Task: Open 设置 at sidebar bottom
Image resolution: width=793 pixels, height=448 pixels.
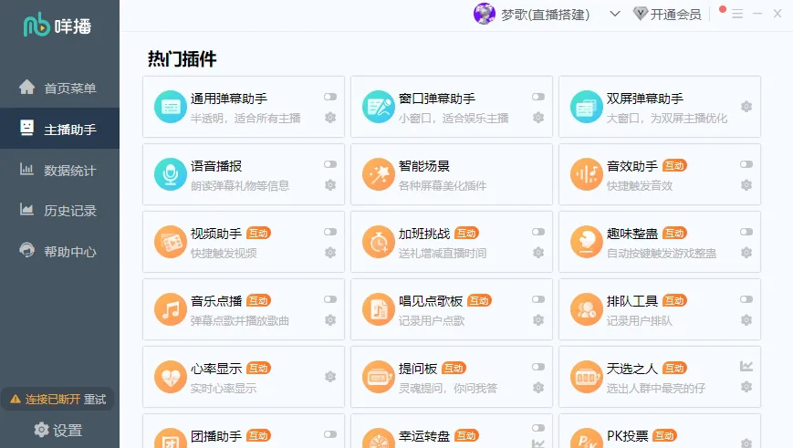Action: pos(58,431)
